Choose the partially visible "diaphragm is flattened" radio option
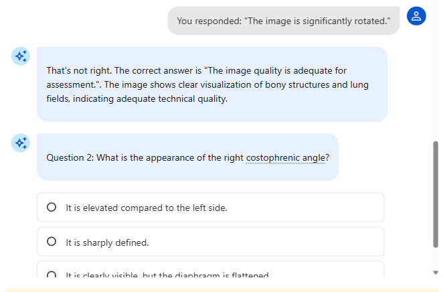The width and height of the screenshot is (443, 292). (x=52, y=275)
